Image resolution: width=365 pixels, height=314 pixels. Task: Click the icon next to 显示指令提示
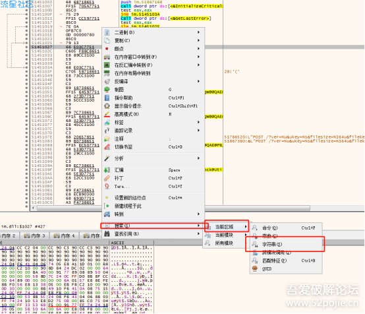coord(107,106)
